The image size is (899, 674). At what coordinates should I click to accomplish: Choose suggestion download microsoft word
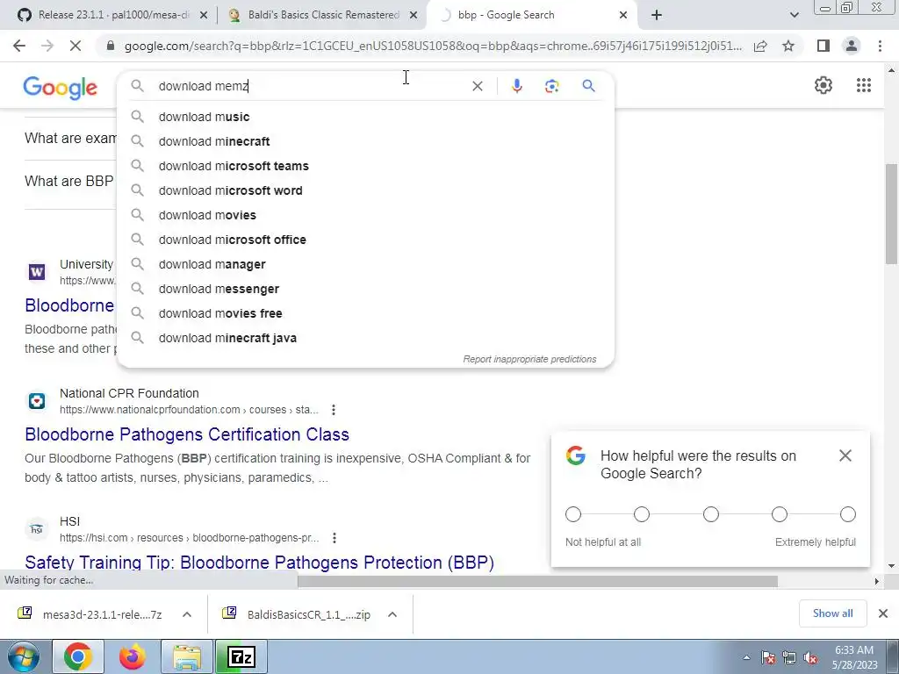366,190
